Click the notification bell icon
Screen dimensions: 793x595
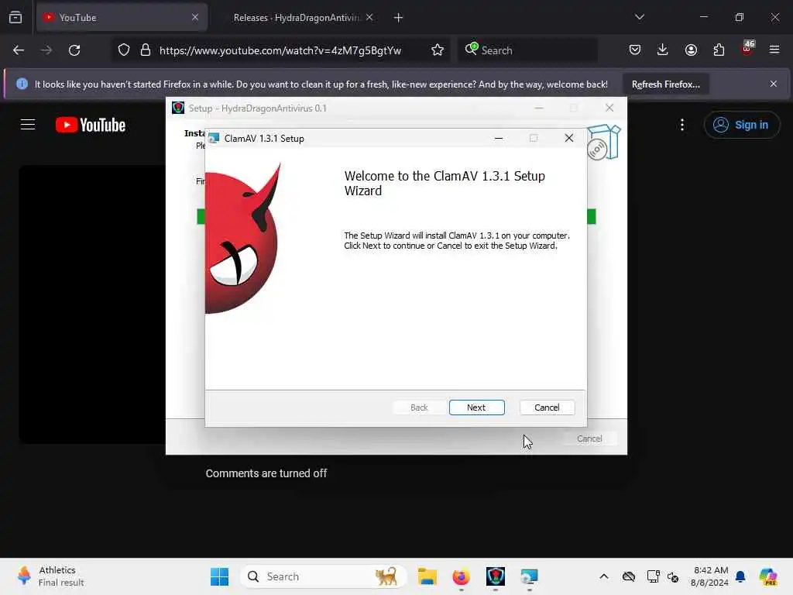click(x=740, y=576)
